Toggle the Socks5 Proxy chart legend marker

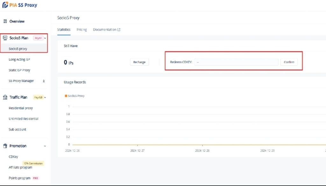click(66, 96)
